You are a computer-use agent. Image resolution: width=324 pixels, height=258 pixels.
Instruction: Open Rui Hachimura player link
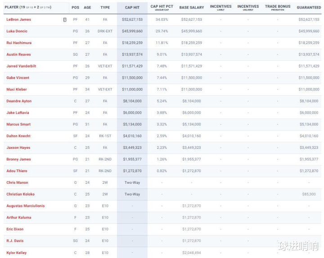click(x=18, y=43)
